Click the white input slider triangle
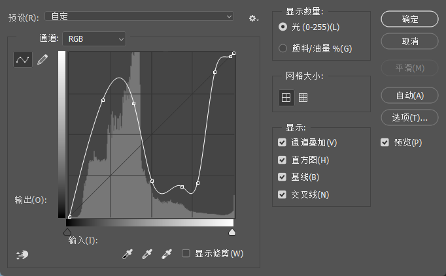The height and width of the screenshot is (276, 446). 232,232
